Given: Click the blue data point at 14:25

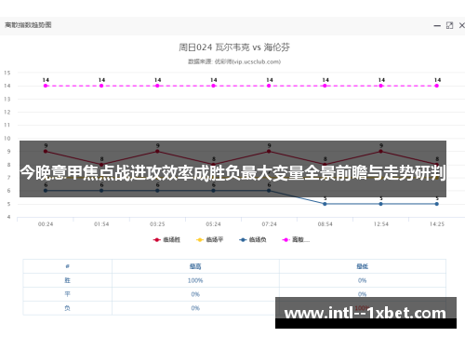Looking at the screenshot, I should 437,204.
